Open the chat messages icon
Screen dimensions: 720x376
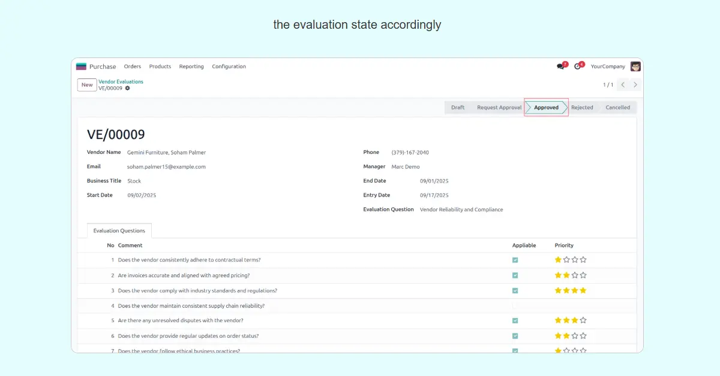point(560,66)
